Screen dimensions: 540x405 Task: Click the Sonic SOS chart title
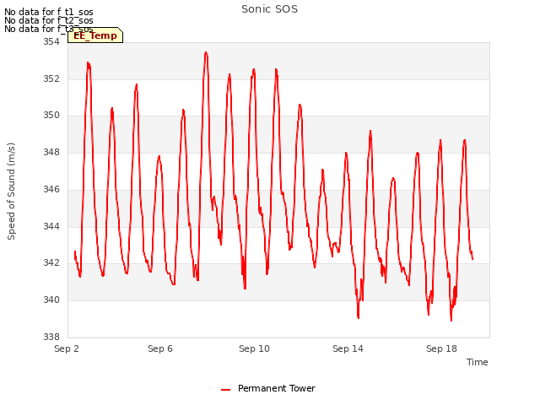coord(269,9)
